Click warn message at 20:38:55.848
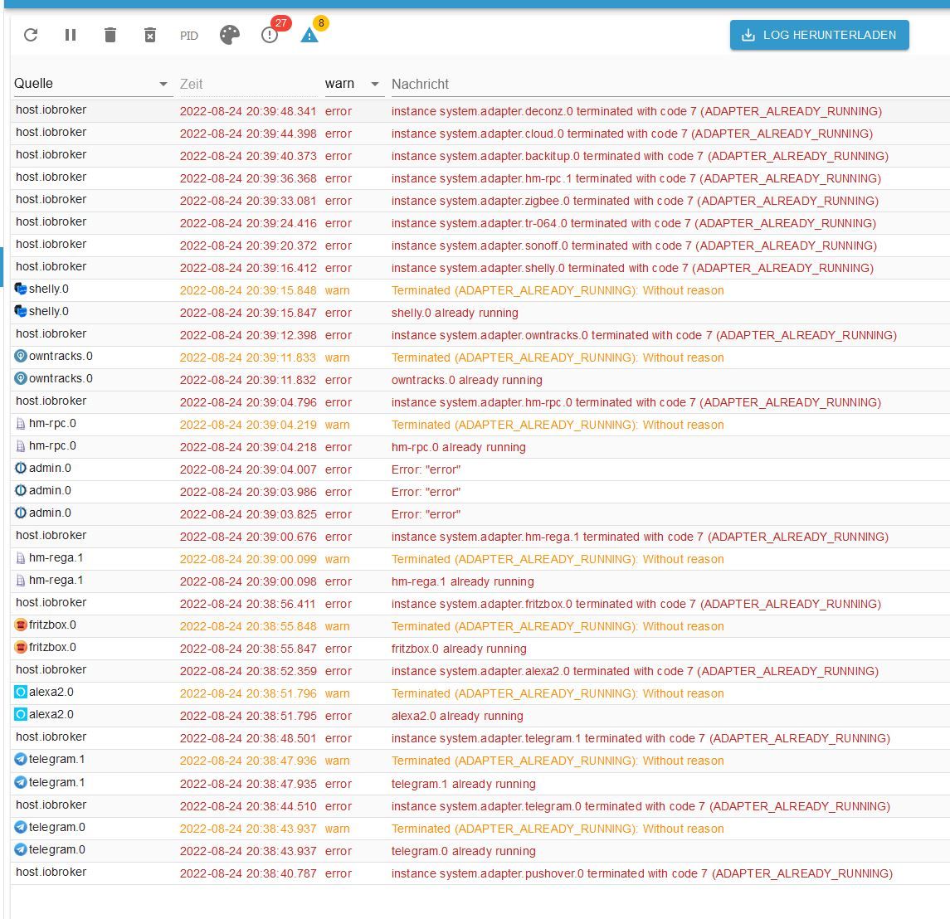This screenshot has height=919, width=950. [x=558, y=626]
